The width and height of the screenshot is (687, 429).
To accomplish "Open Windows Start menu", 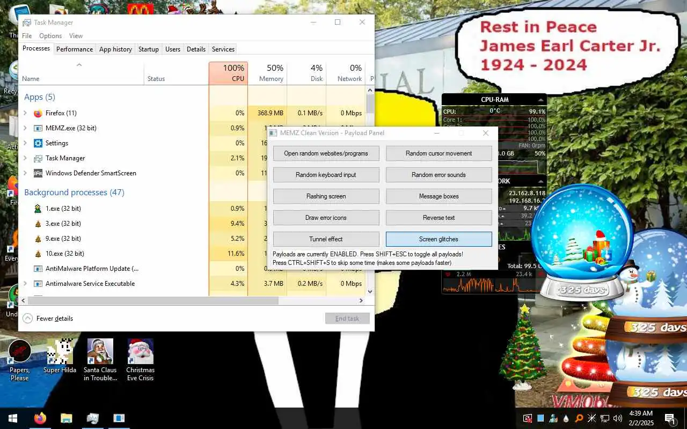I will [x=13, y=418].
